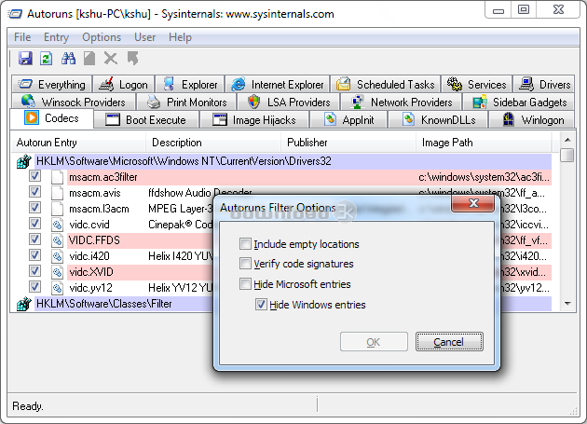This screenshot has width=587, height=424.
Task: Switch to the Logon tab
Action: pyautogui.click(x=123, y=84)
